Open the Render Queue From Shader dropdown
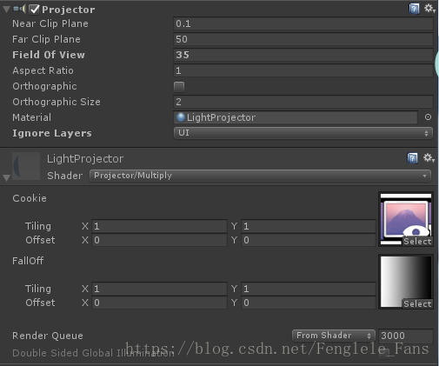Screen dimensions: 439x366 point(334,336)
